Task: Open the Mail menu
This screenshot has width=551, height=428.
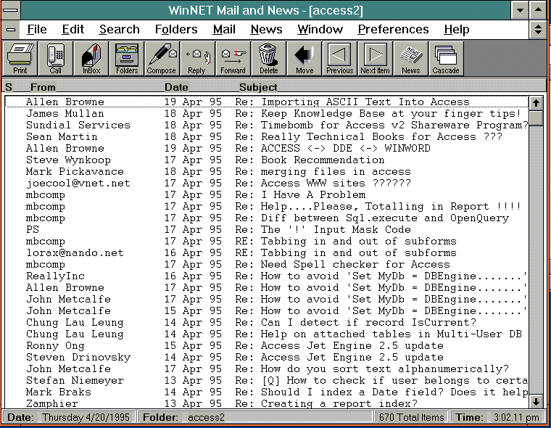Action: click(x=224, y=30)
